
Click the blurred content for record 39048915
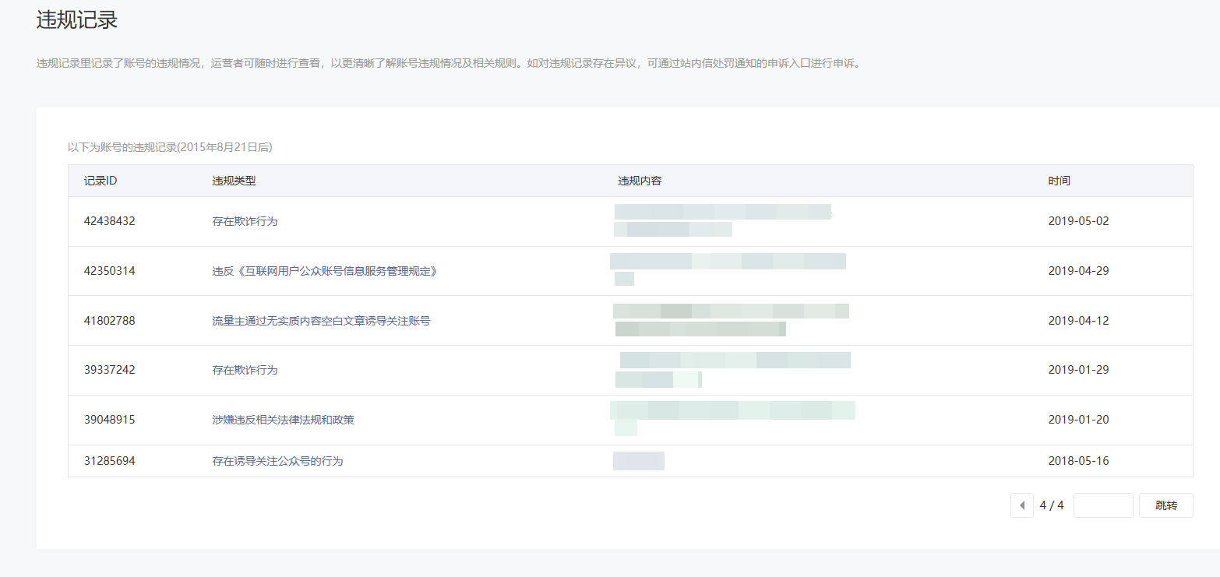pyautogui.click(x=732, y=411)
